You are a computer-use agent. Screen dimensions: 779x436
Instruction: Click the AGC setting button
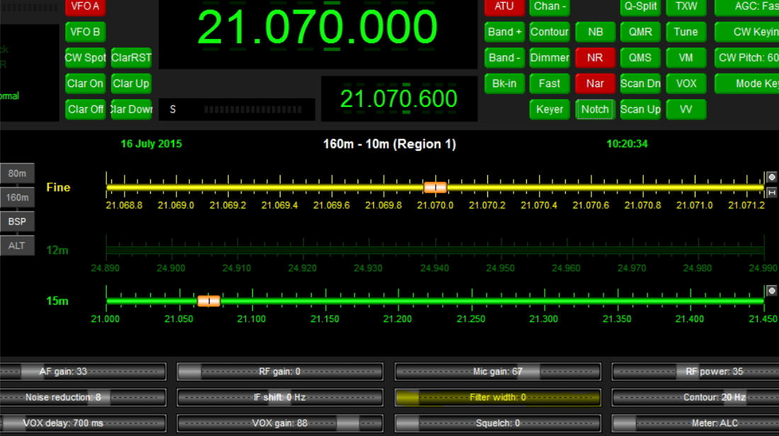[x=746, y=6]
